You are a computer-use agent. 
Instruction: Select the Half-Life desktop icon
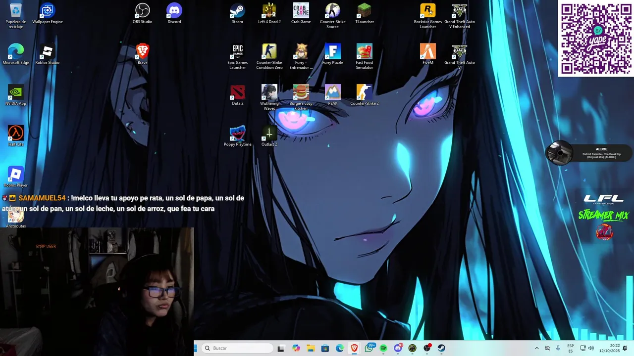16,136
